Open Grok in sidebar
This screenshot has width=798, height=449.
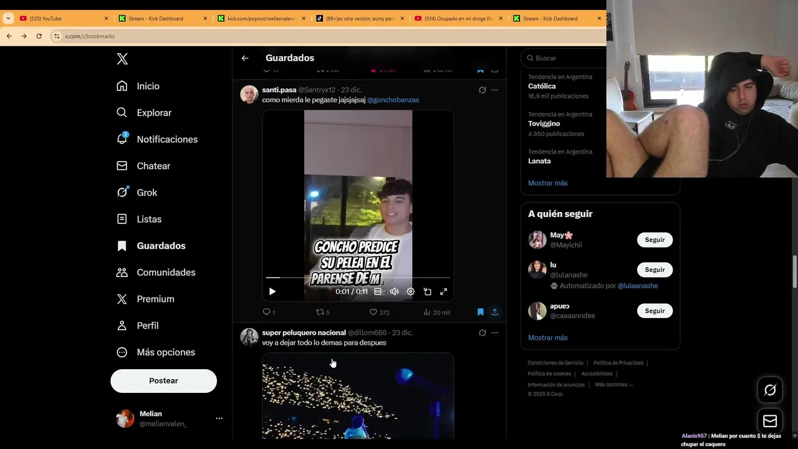[137, 193]
